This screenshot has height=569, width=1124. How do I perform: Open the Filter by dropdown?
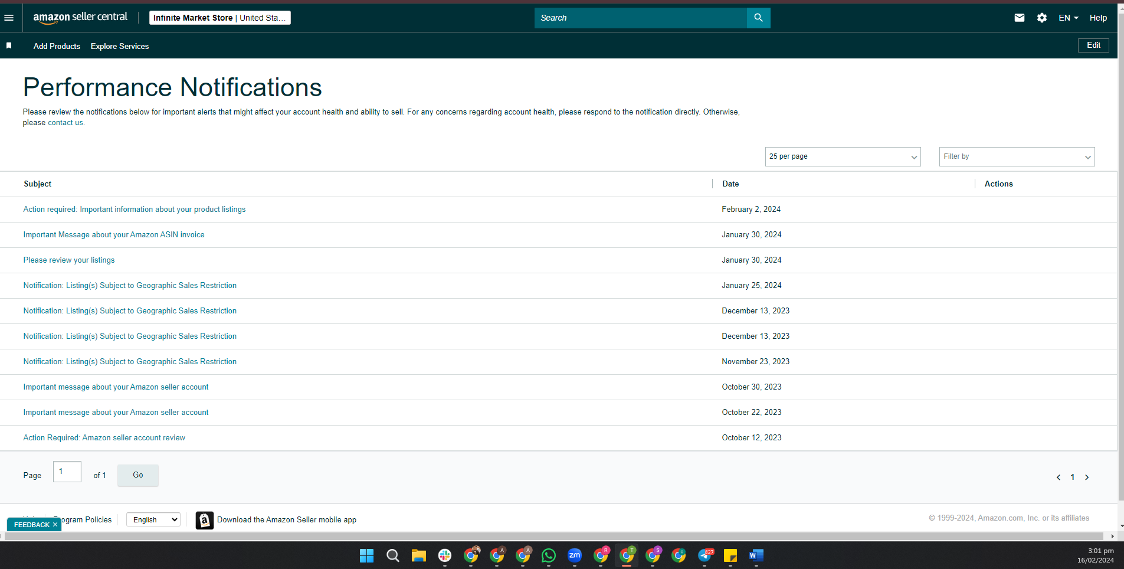tap(1017, 156)
